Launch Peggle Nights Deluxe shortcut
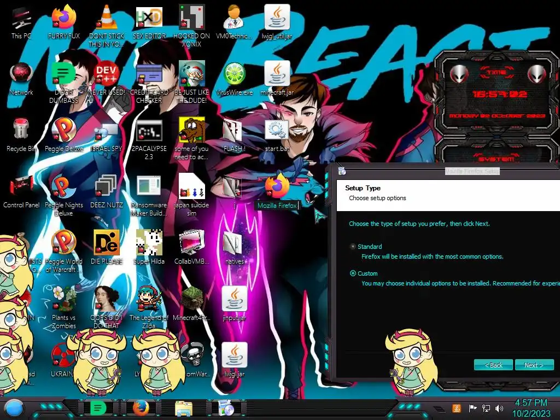The image size is (560, 420). [x=64, y=186]
